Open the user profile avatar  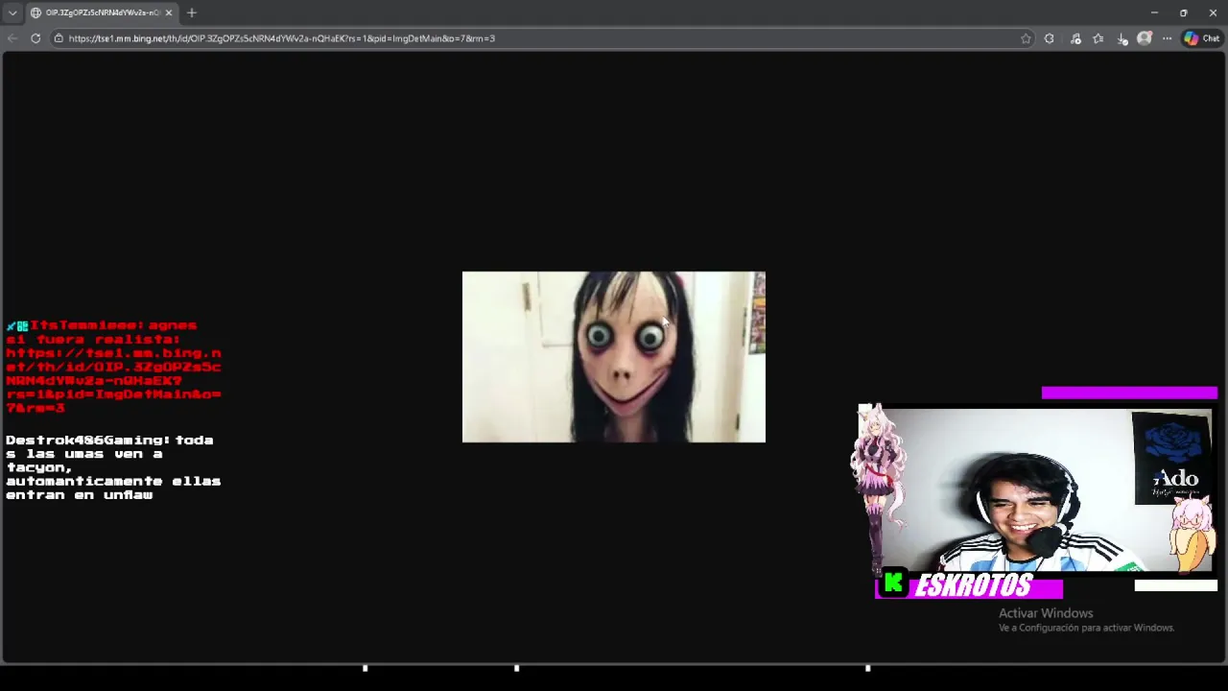point(1145,38)
